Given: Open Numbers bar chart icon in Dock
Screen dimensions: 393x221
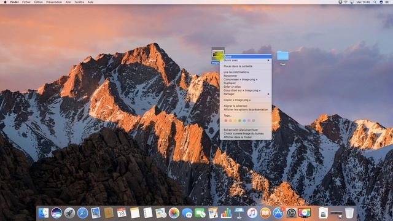Looking at the screenshot, I should tap(226, 213).
